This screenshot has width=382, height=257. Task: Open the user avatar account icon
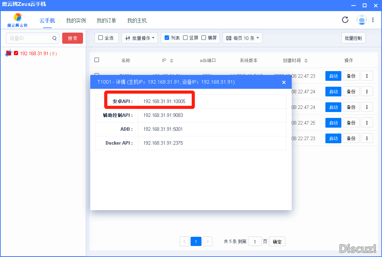coord(362,20)
